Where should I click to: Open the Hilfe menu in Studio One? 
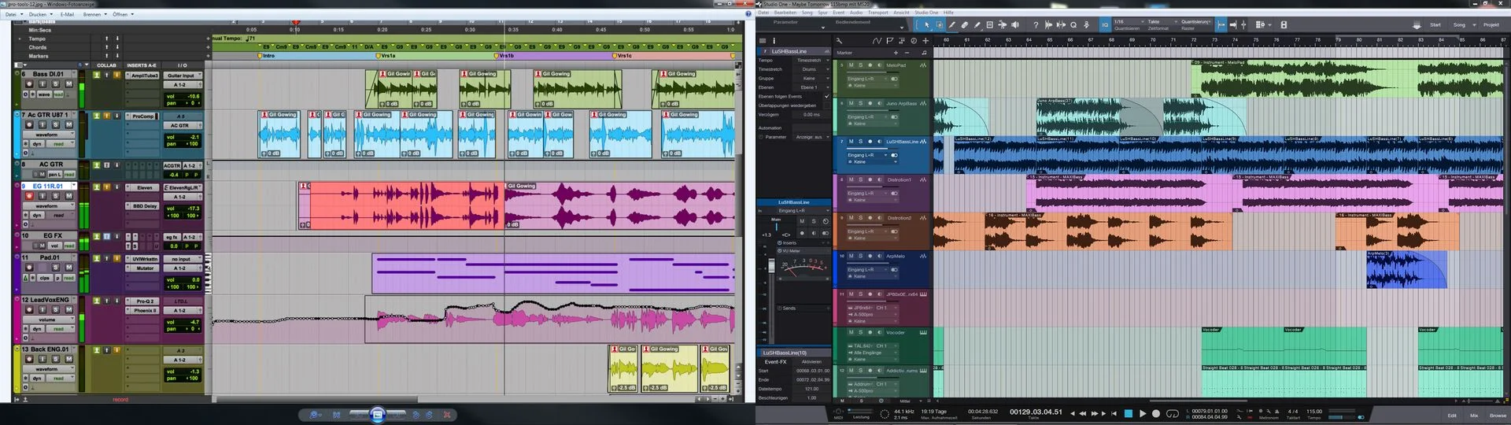[x=948, y=13]
